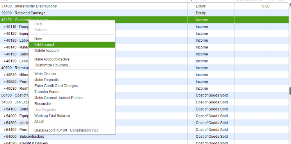Click the diamond marker beside 54500 Subcontractors

point(5,137)
